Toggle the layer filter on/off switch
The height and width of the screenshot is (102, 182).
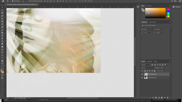(165, 65)
